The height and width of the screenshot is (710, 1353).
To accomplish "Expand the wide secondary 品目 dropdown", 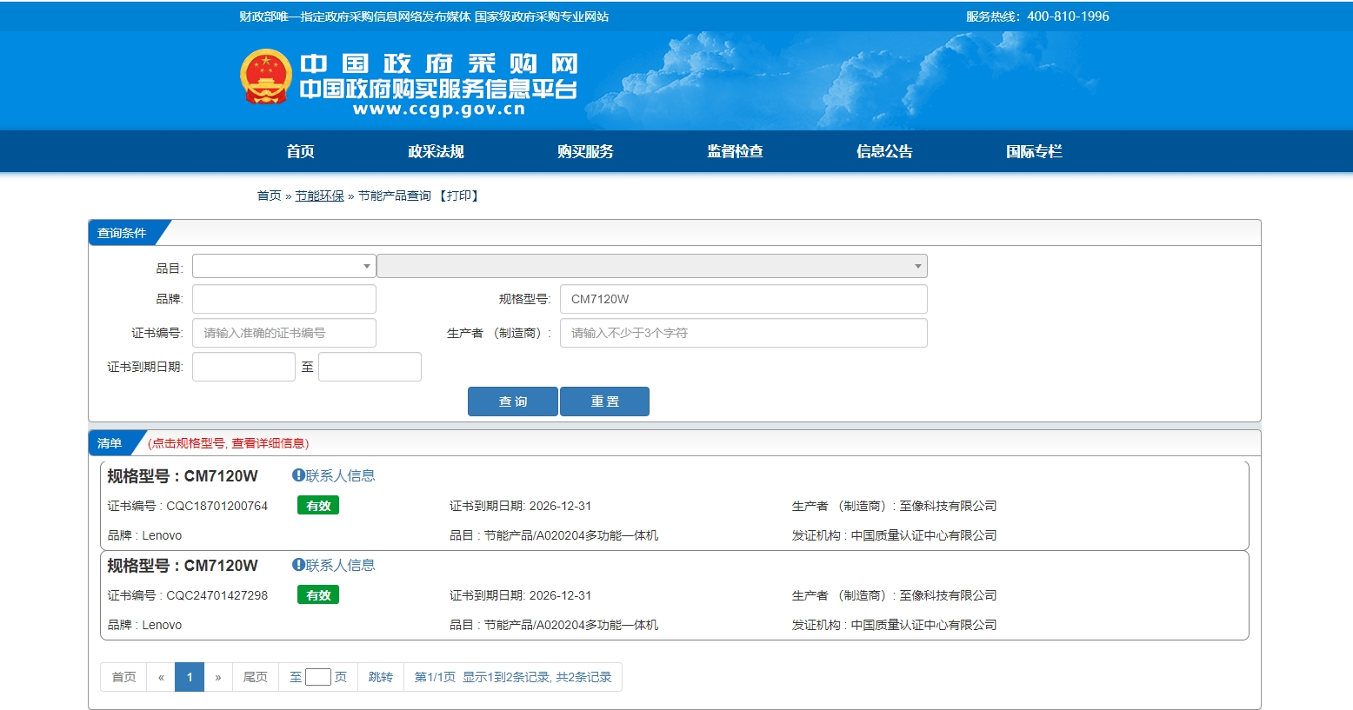I will 651,266.
